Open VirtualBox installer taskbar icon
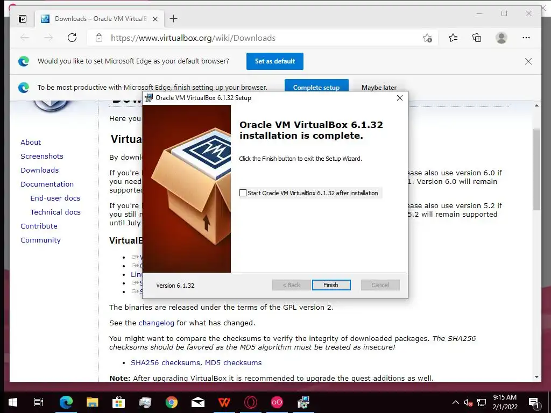The height and width of the screenshot is (413, 551). point(303,402)
